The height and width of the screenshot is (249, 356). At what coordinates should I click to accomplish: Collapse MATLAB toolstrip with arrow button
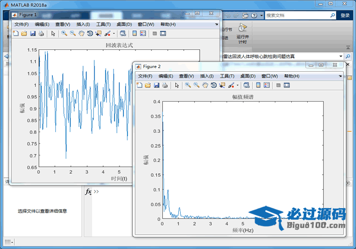(348, 47)
